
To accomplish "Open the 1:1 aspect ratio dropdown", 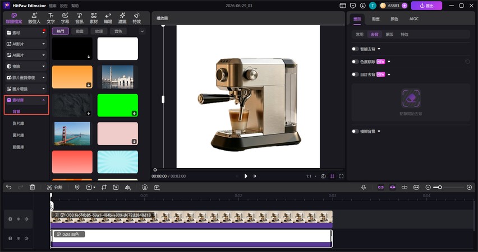I will [x=311, y=176].
